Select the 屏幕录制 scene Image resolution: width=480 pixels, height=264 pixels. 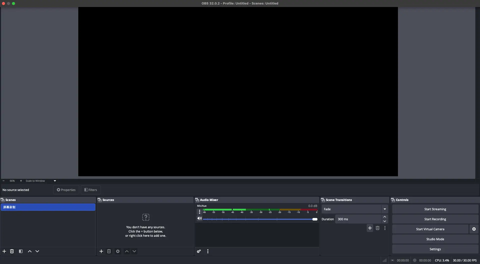48,207
